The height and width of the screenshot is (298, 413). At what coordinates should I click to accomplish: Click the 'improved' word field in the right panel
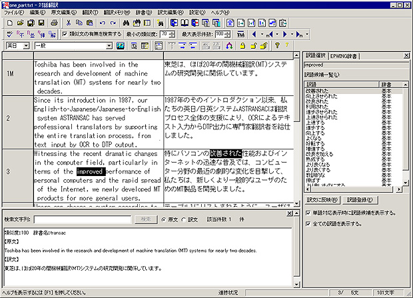point(356,65)
